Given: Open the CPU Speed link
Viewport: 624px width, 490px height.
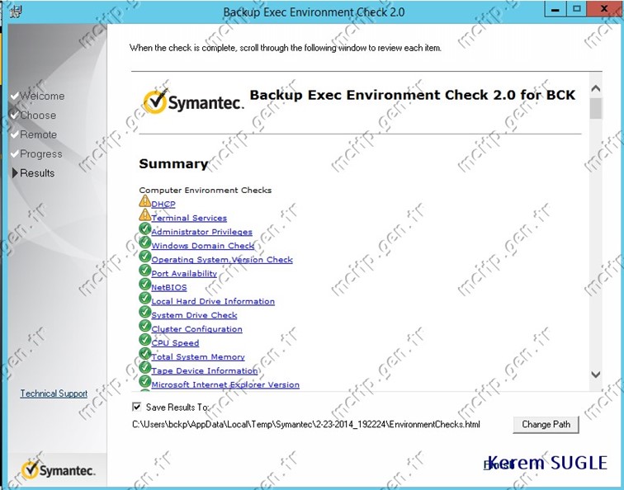Looking at the screenshot, I should click(175, 343).
